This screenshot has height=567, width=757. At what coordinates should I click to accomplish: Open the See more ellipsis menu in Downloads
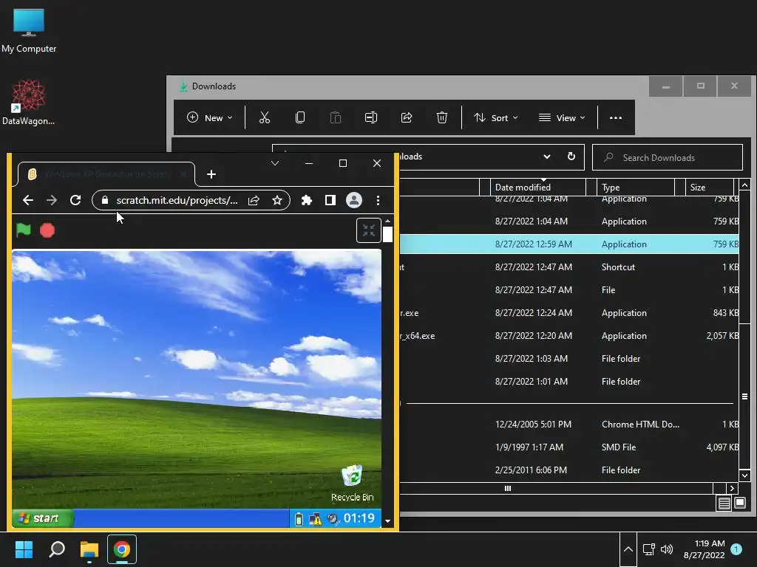616,117
